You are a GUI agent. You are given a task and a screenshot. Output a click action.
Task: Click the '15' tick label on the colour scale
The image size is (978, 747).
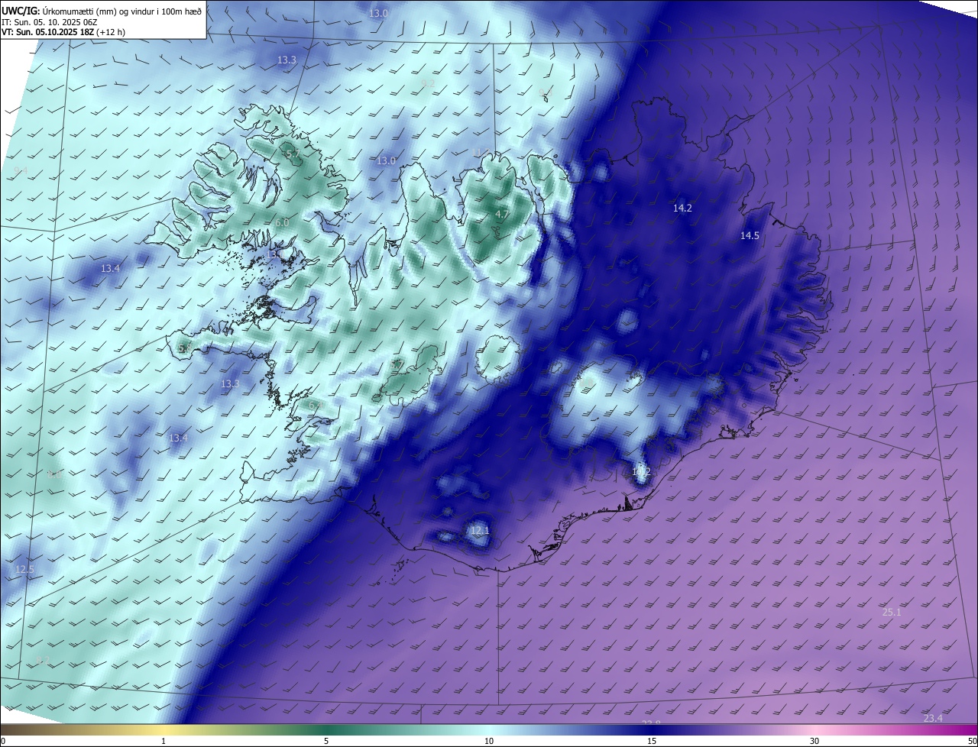pos(652,742)
